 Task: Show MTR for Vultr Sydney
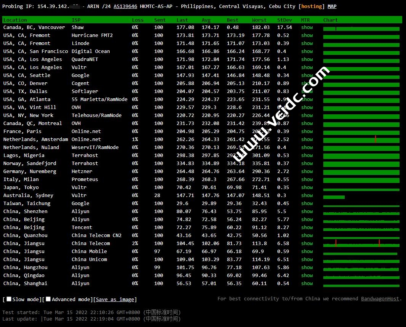pyautogui.click(x=307, y=196)
